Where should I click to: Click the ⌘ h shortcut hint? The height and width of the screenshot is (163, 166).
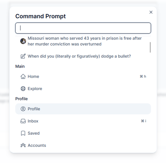(143, 76)
